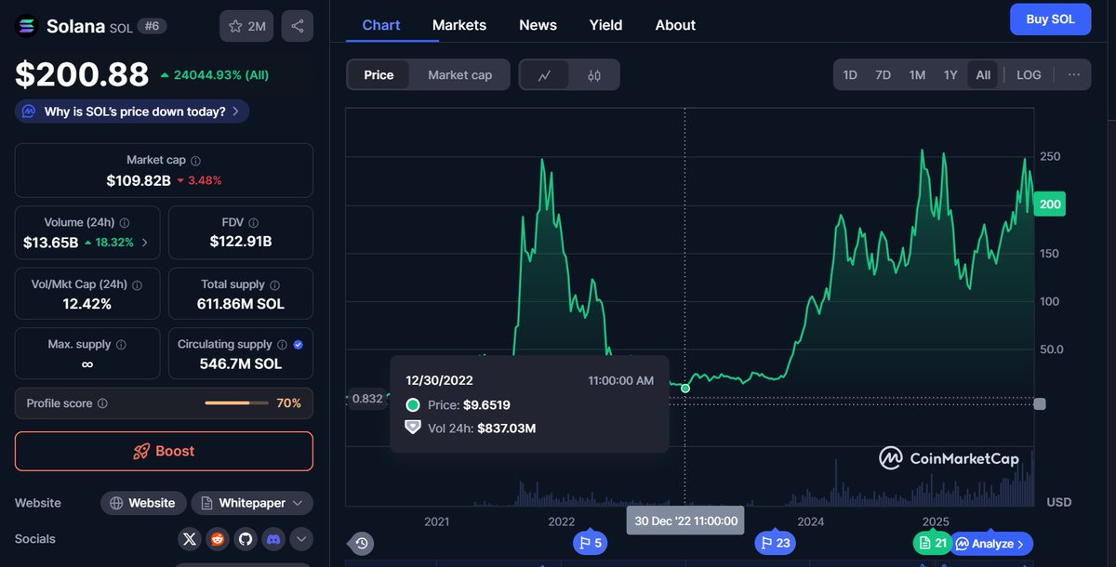The height and width of the screenshot is (567, 1116).
Task: Show Total supply info tooltip
Action: [x=274, y=285]
